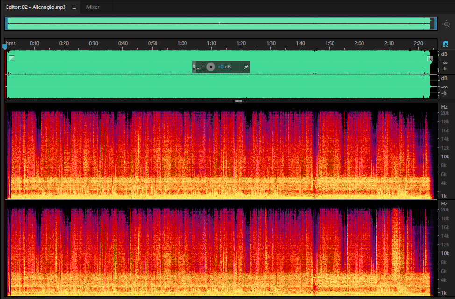Click the 1k mark on top spectrogram scale
Viewport: 455px width, 299px height.
coord(444,196)
